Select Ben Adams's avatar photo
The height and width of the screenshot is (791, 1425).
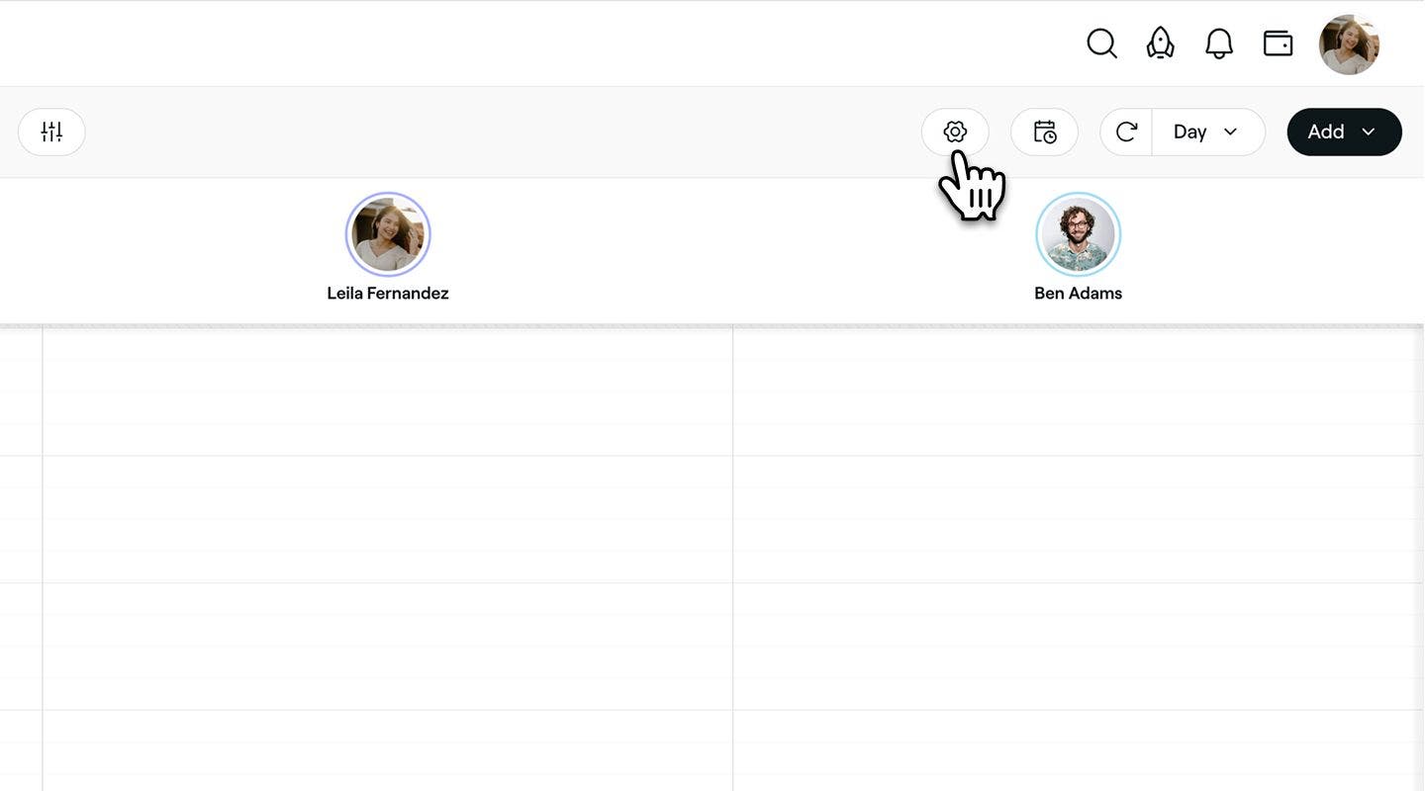pyautogui.click(x=1078, y=234)
